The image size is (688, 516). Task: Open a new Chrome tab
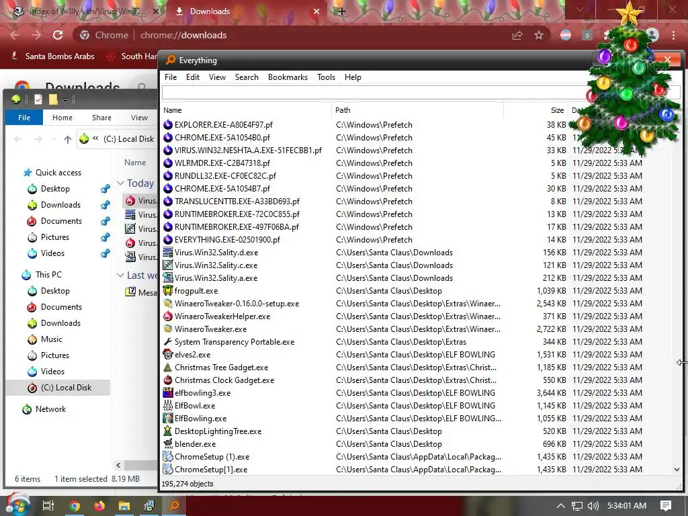pyautogui.click(x=341, y=12)
